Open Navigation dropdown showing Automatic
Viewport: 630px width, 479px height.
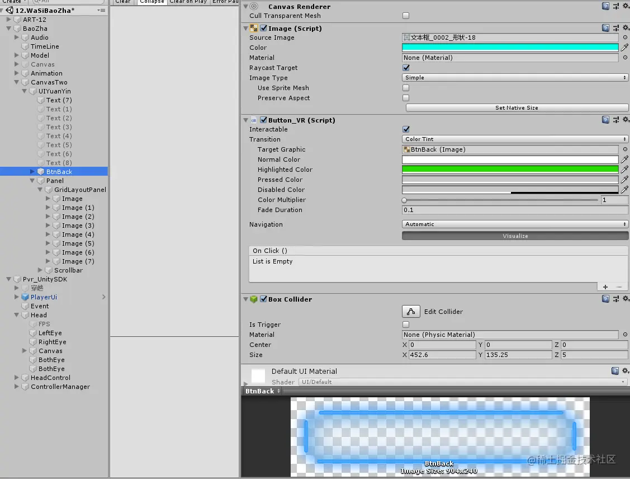pyautogui.click(x=515, y=224)
